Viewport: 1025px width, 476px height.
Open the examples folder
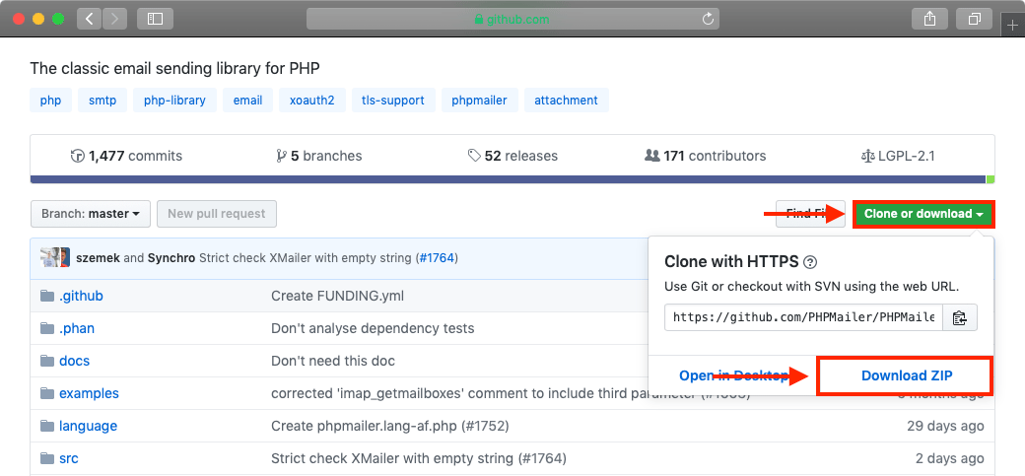click(89, 393)
